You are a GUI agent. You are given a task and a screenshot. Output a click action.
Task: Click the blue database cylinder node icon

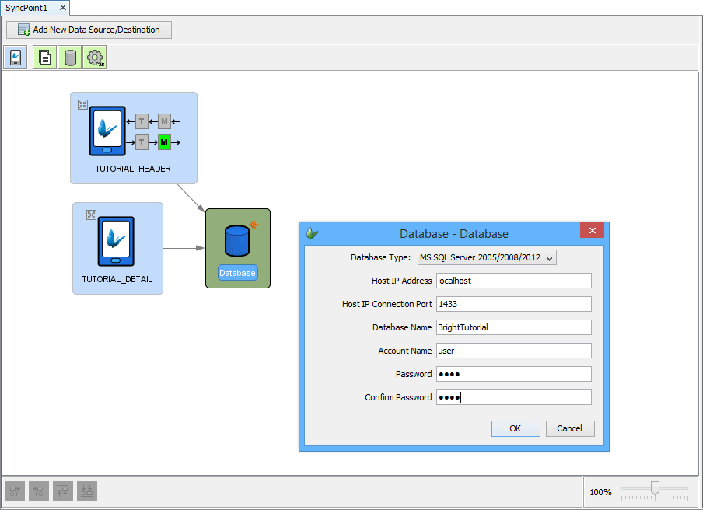[236, 241]
